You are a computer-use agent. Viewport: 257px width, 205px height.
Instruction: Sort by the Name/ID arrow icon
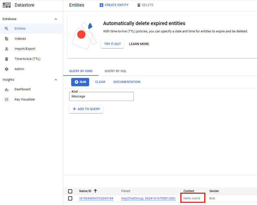[x=95, y=191]
